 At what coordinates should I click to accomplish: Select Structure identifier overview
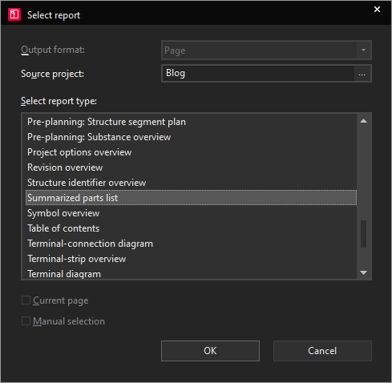click(191, 183)
